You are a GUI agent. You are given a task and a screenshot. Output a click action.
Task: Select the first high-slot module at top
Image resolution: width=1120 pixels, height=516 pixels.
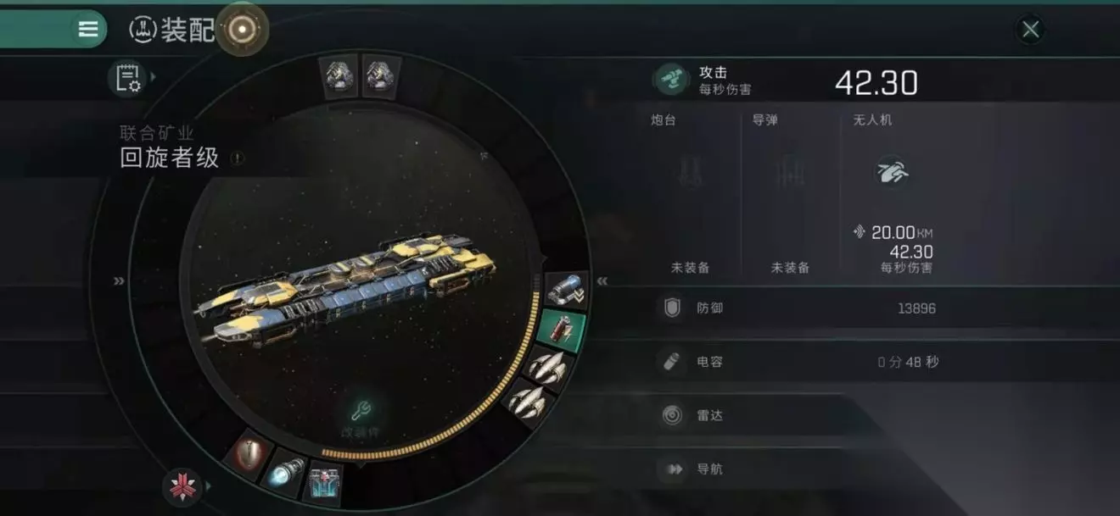339,76
